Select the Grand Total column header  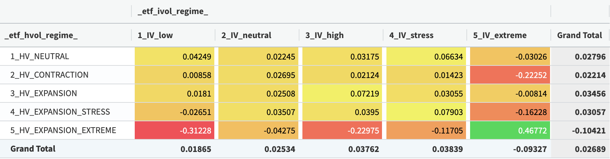click(580, 35)
